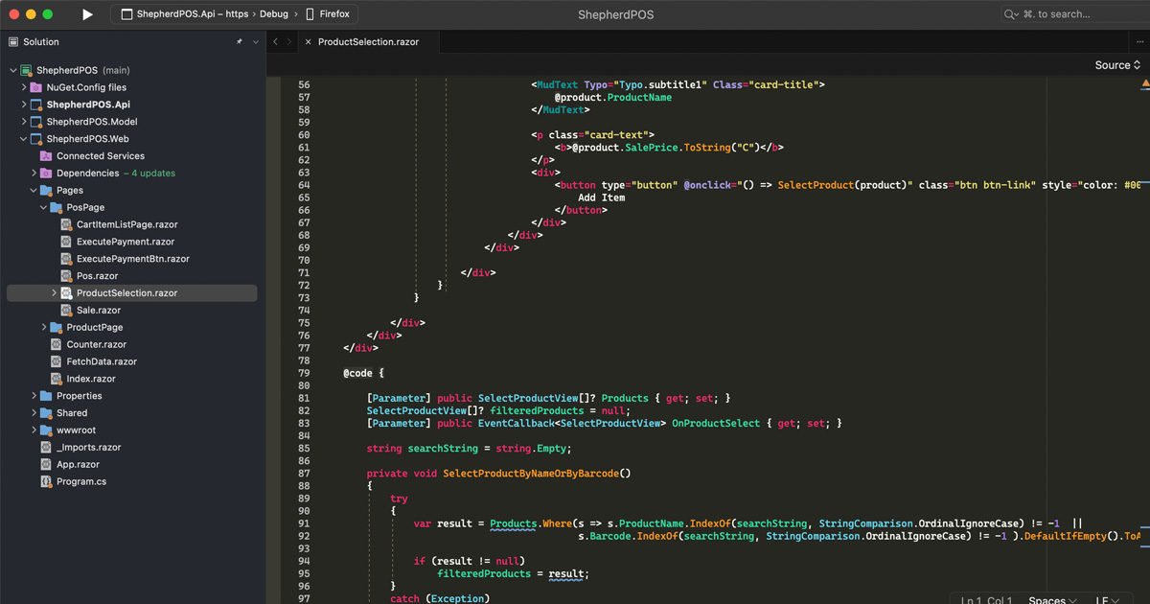Viewport: 1150px width, 604px height.
Task: Open Connected Services
Action: [x=100, y=156]
